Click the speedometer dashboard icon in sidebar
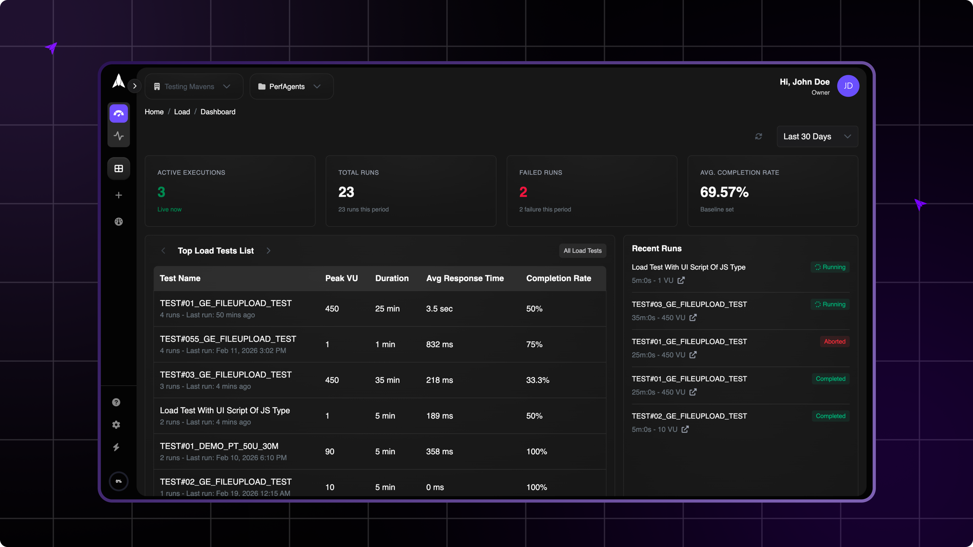 coord(119,114)
